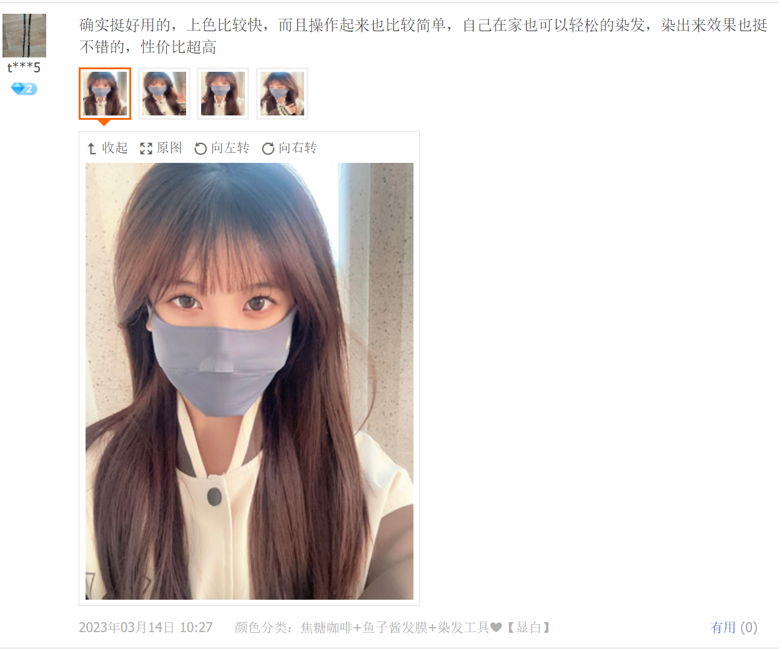Select the second review photo thumbnail
Viewport: 782px width, 649px height.
(x=164, y=94)
